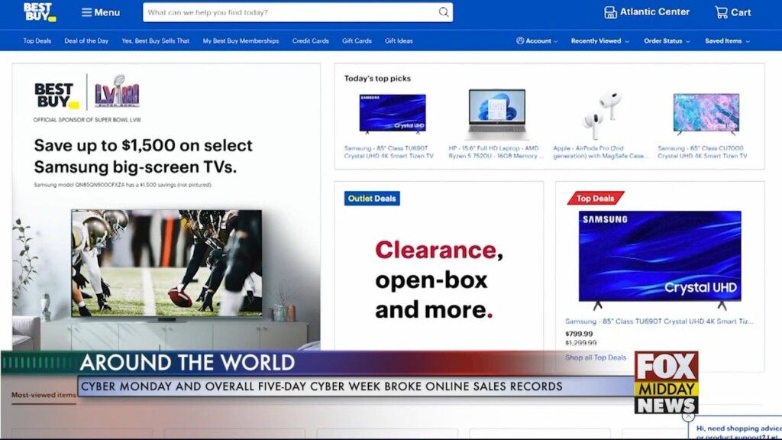Image resolution: width=782 pixels, height=440 pixels.
Task: Click Shop all Top Deals link
Action: (x=596, y=357)
